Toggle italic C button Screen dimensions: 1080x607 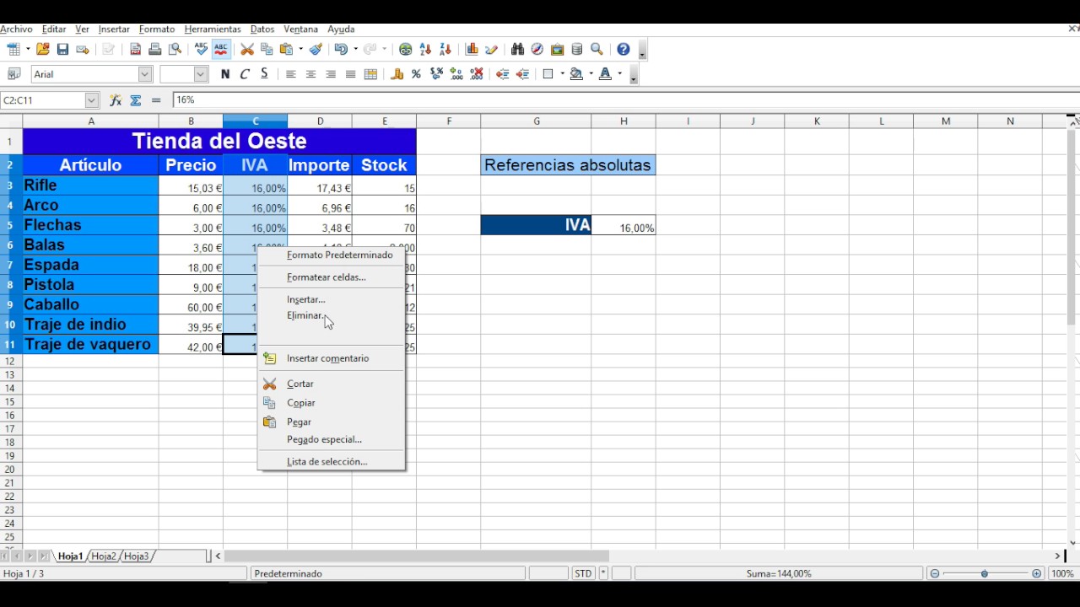click(245, 74)
